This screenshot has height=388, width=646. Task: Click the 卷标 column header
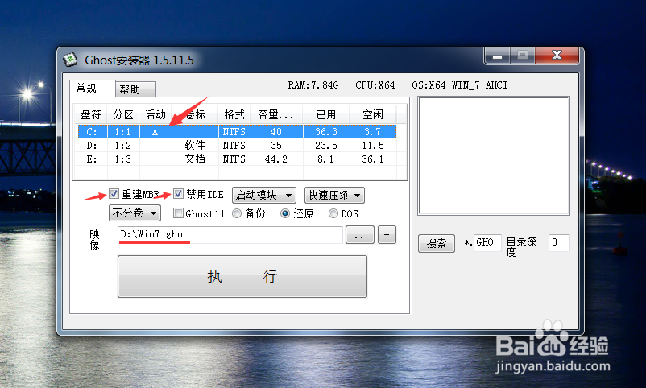click(x=195, y=114)
